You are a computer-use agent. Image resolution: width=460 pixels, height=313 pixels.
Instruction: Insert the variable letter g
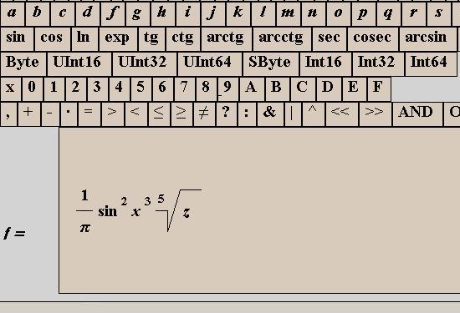(138, 13)
